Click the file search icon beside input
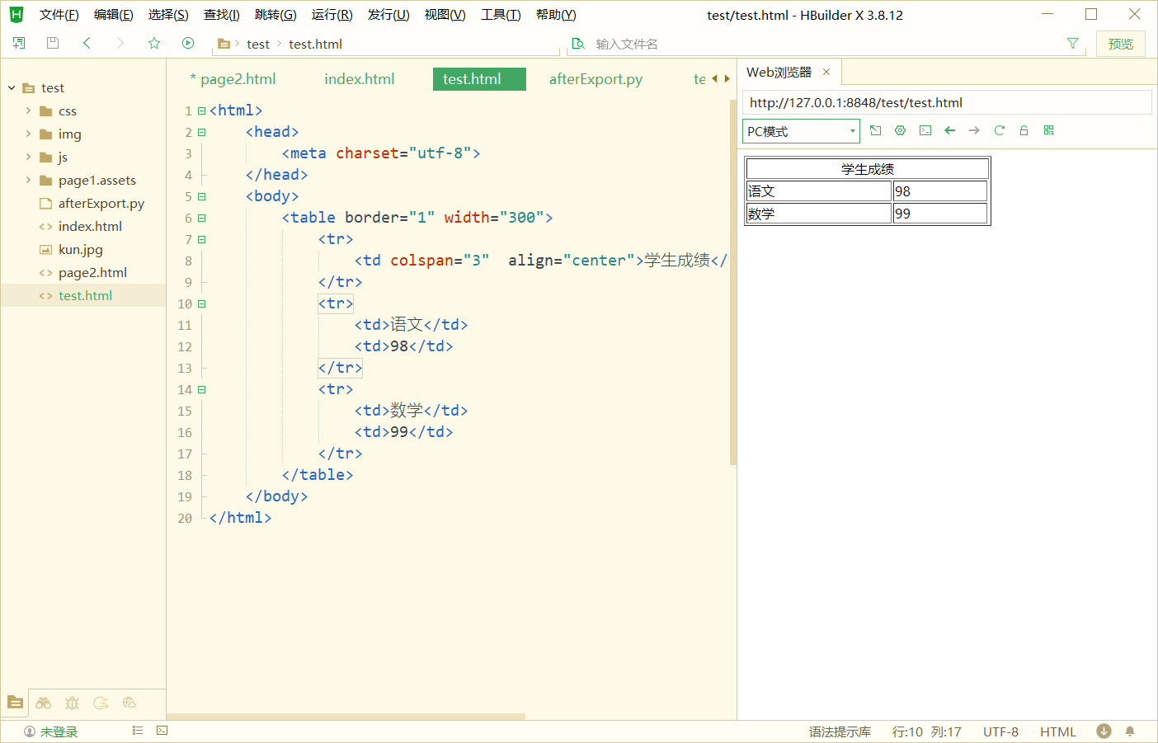Viewport: 1158px width, 743px height. coord(578,44)
